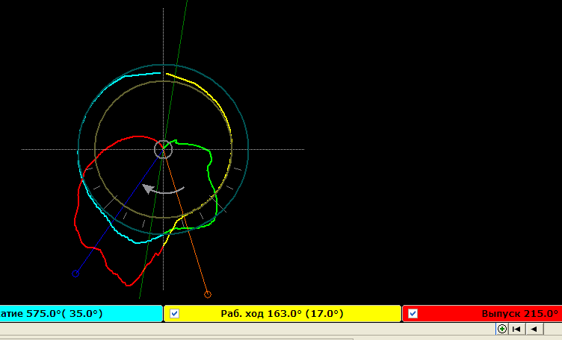Click the green plus zoom icon
562x340 pixels.
point(501,329)
